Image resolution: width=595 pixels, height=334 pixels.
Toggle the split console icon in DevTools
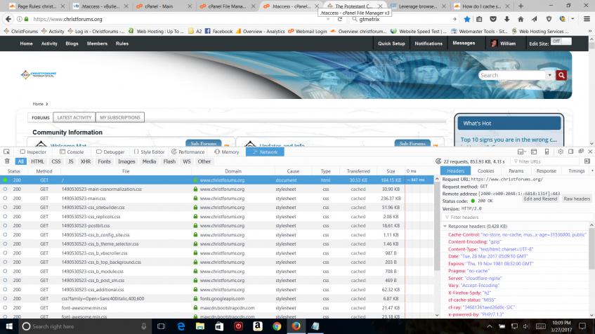(534, 152)
